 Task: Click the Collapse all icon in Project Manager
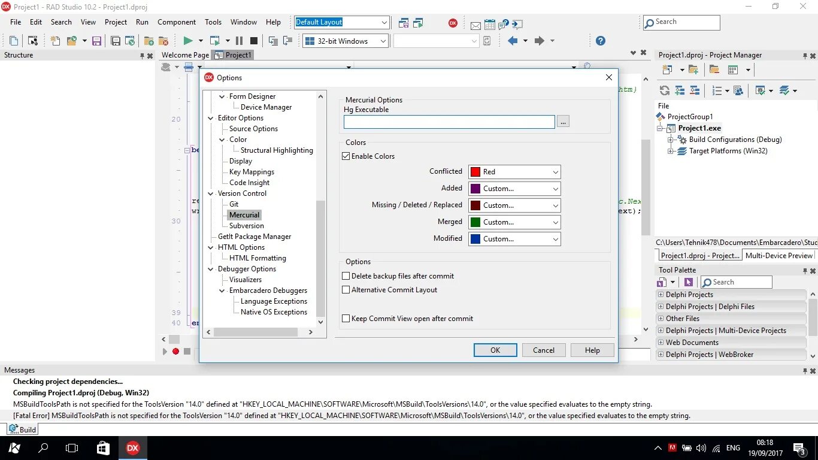tap(695, 90)
